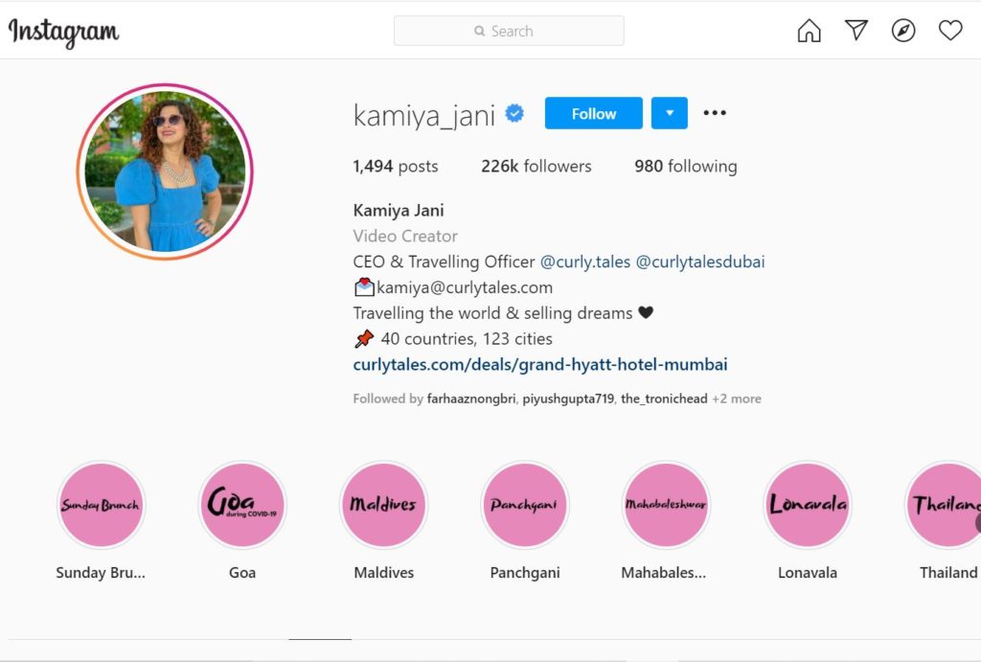Click the Kamiya Jani display name
This screenshot has height=662, width=981.
pos(399,210)
